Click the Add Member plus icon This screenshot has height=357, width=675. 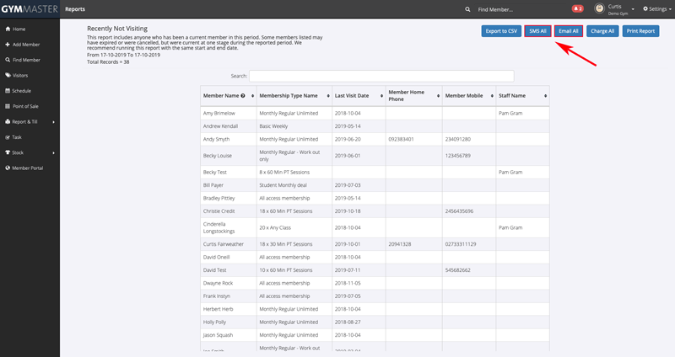point(8,44)
